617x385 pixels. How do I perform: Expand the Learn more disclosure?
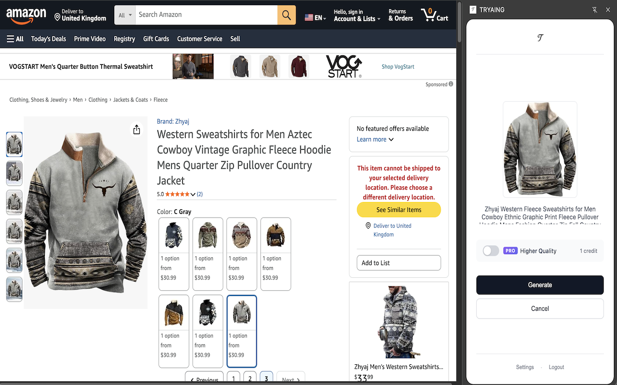(375, 139)
